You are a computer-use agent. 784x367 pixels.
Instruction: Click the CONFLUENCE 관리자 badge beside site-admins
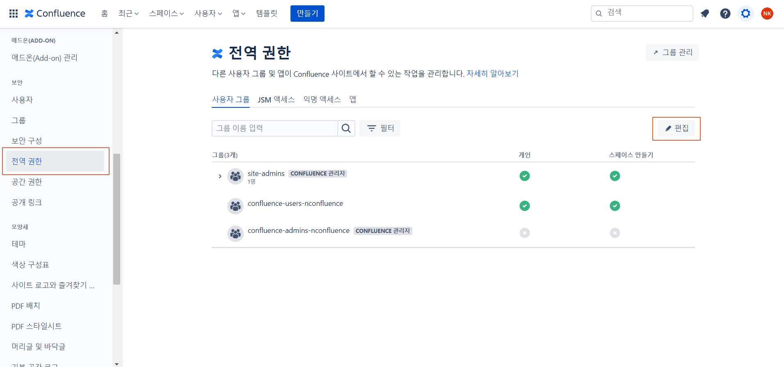(x=318, y=173)
